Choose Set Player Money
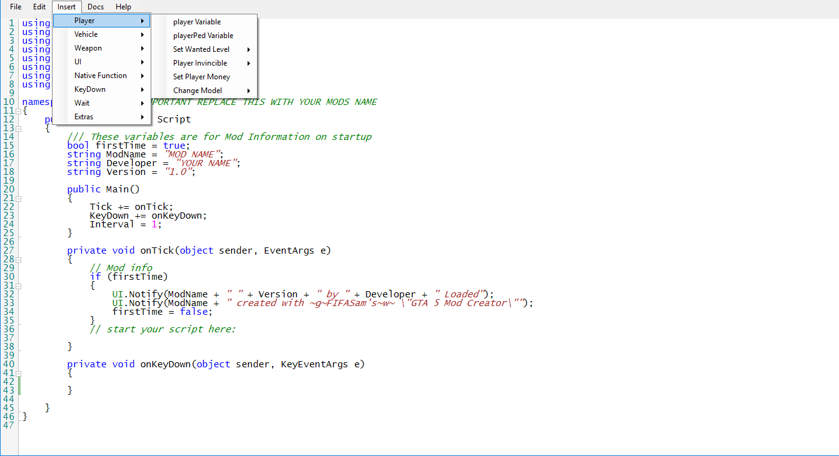The width and height of the screenshot is (839, 456). click(x=201, y=77)
